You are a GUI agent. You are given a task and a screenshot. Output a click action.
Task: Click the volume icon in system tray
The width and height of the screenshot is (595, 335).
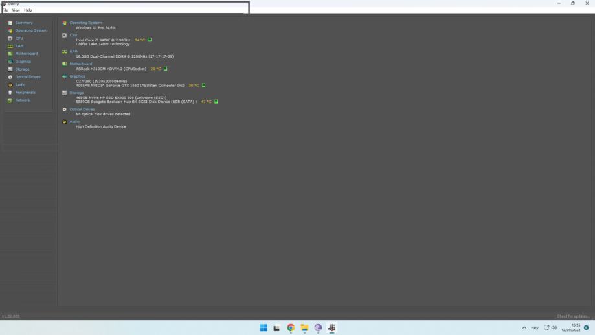point(554,328)
